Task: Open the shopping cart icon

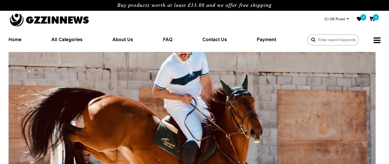Action: click(372, 19)
